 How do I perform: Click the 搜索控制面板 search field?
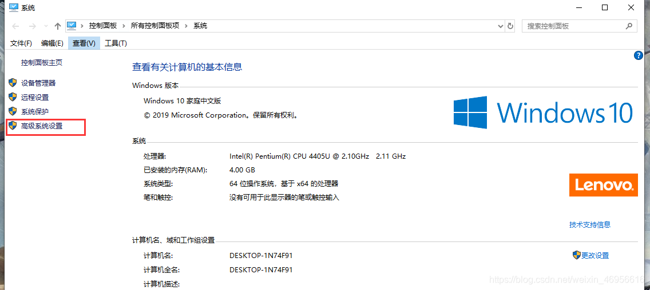click(579, 26)
